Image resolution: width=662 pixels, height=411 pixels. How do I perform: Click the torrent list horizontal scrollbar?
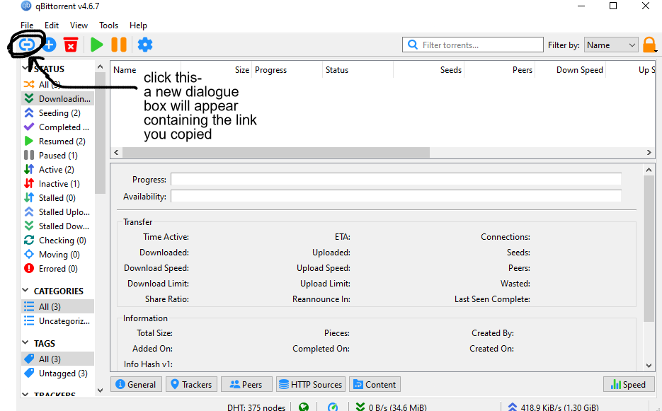point(276,152)
